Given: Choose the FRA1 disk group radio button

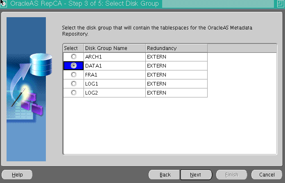Looking at the screenshot, I should point(74,75).
